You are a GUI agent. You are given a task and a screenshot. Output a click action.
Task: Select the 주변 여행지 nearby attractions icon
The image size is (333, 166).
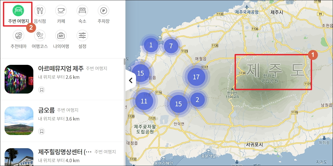tap(18, 10)
